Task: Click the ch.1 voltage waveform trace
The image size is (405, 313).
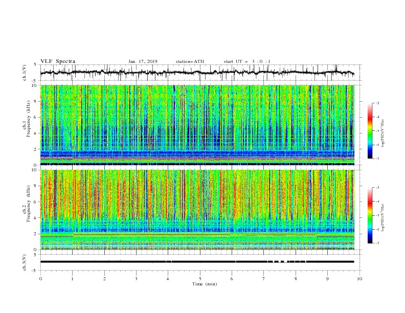Action: click(197, 73)
